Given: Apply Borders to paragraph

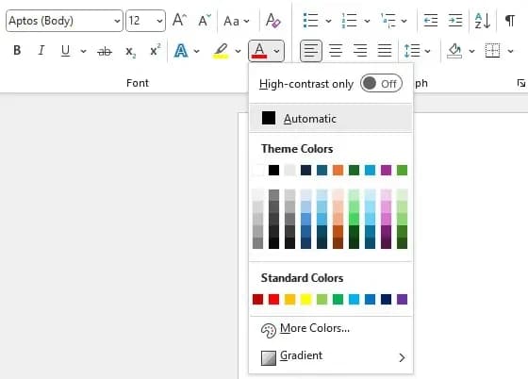Looking at the screenshot, I should (x=492, y=51).
